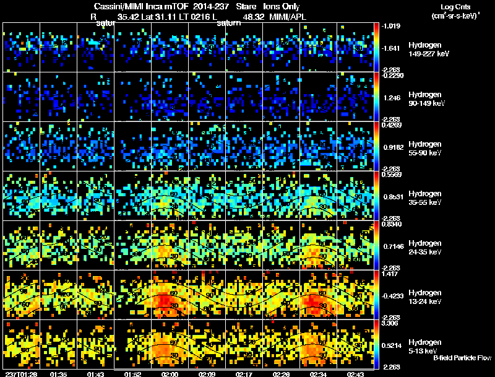
Task: Click the '02:34' time axis label
Action: coord(318,374)
